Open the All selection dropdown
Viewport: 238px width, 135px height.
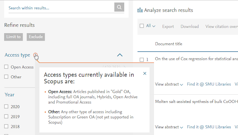(151, 26)
